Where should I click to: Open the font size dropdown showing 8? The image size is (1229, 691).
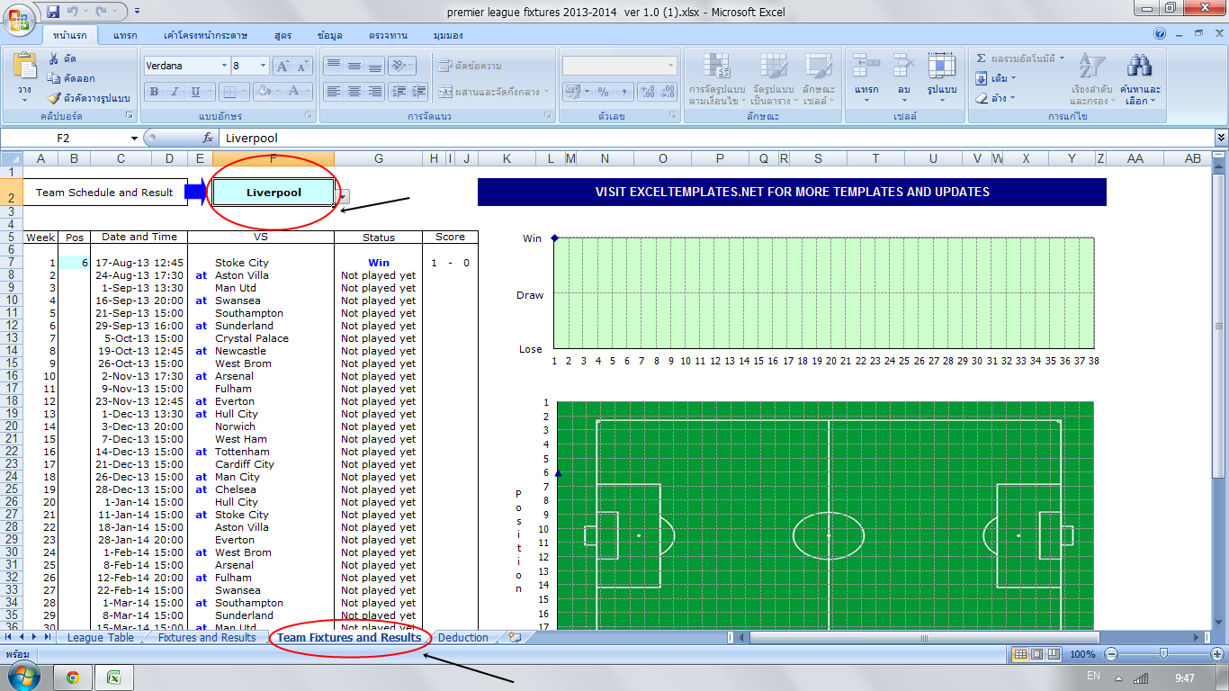[x=264, y=66]
